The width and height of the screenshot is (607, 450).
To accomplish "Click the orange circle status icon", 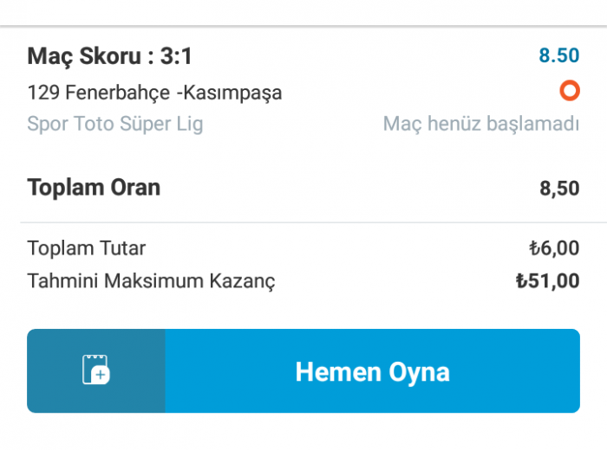I will click(x=569, y=90).
